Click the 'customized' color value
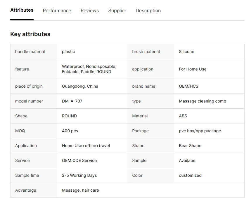 tap(190, 175)
